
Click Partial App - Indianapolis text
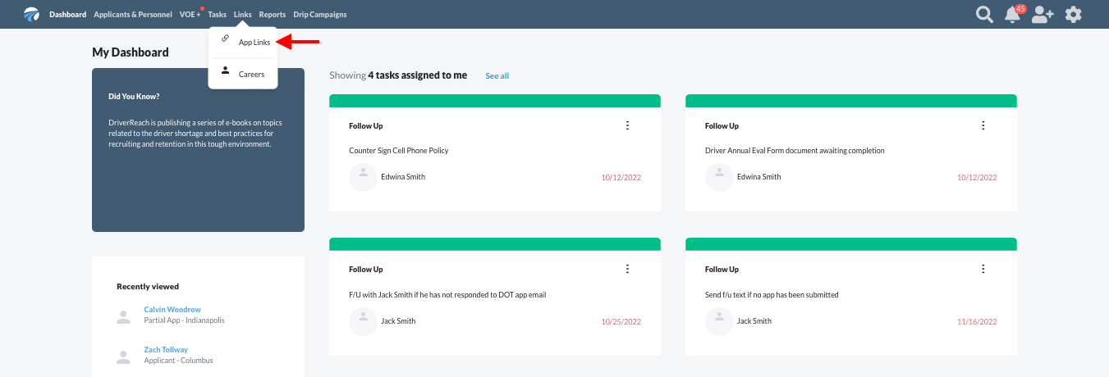(x=184, y=320)
